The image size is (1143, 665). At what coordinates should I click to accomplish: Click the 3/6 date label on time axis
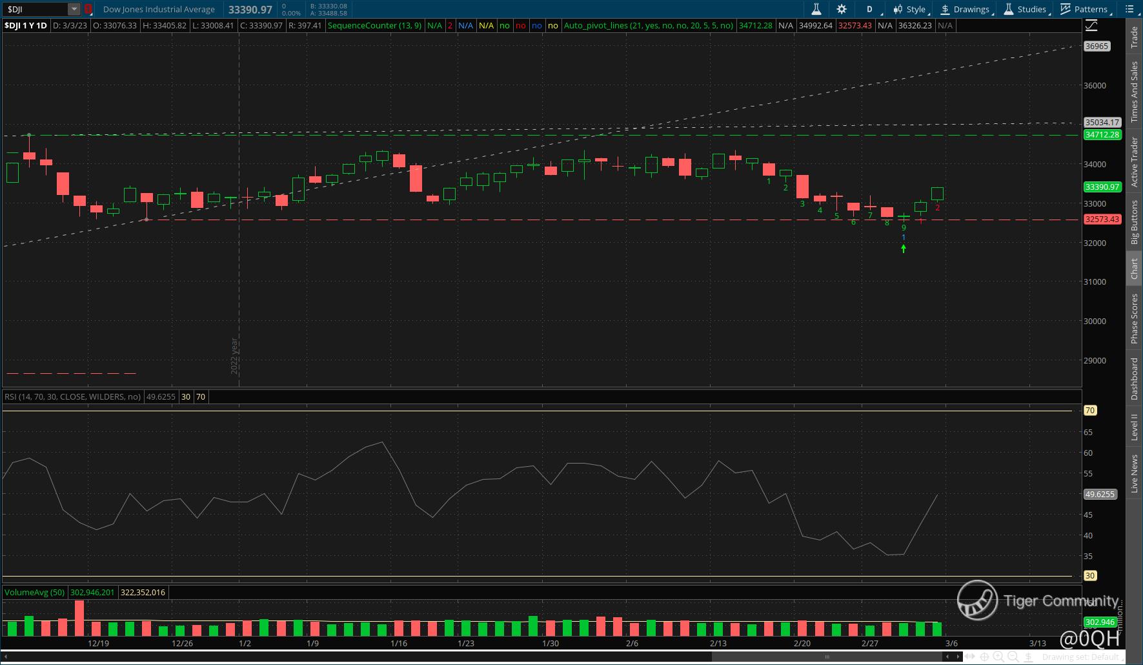951,643
